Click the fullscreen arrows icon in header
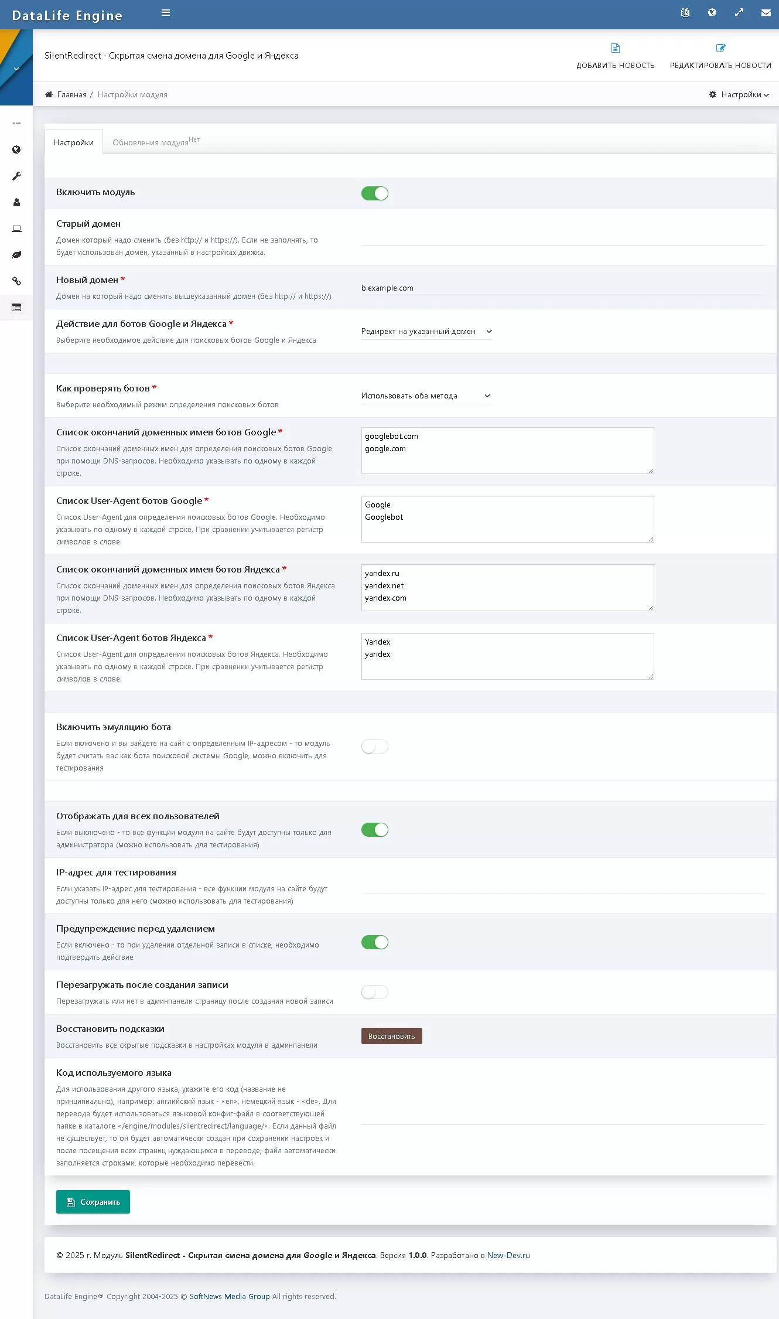 [x=739, y=13]
